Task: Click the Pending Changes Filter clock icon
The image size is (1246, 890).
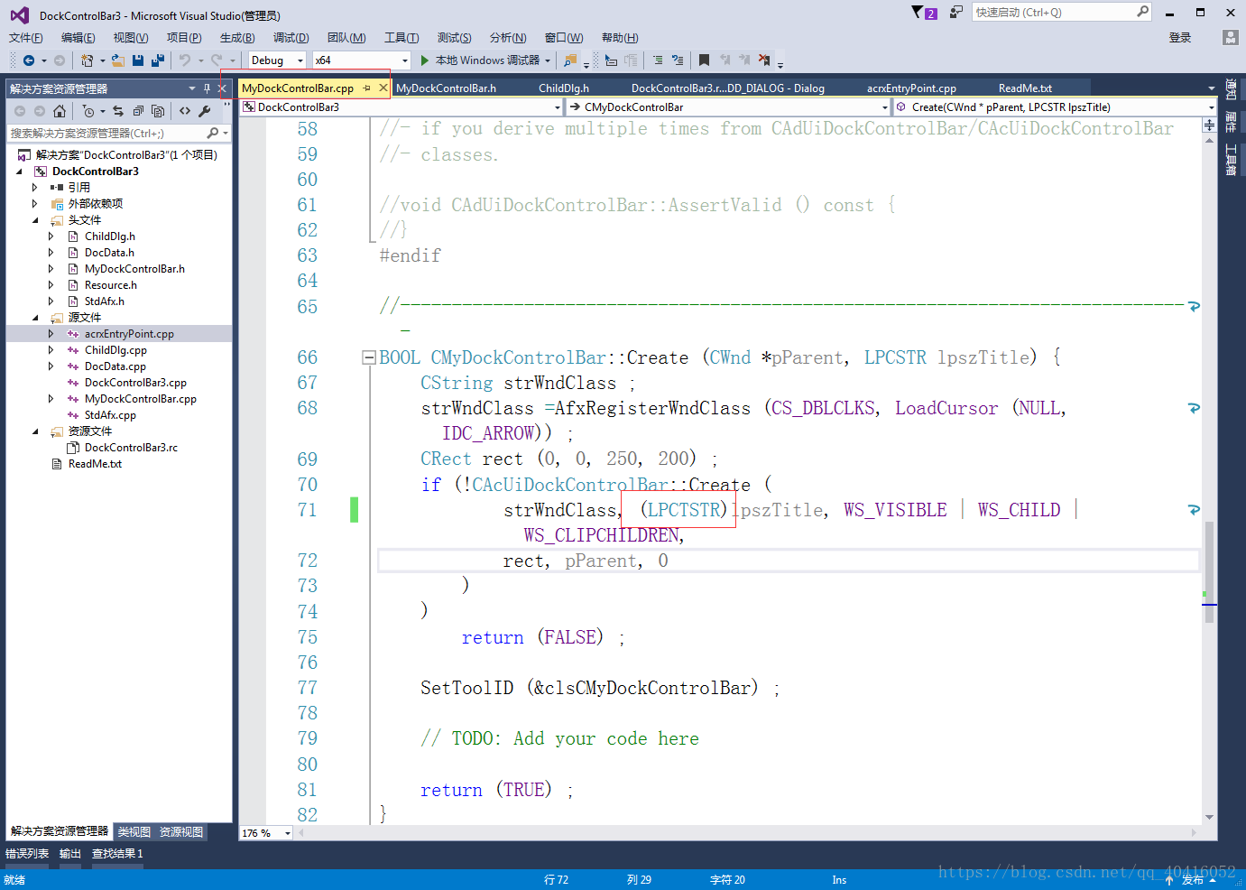Action: pyautogui.click(x=88, y=111)
